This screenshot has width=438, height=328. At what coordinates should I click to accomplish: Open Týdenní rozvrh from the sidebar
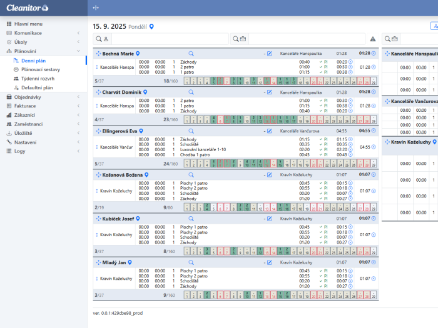pos(36,79)
